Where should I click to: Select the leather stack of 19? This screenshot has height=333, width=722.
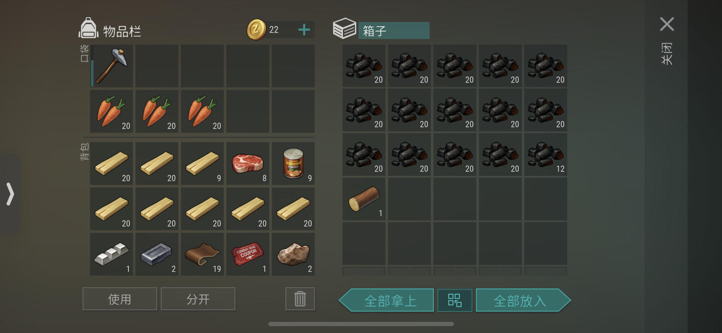202,254
